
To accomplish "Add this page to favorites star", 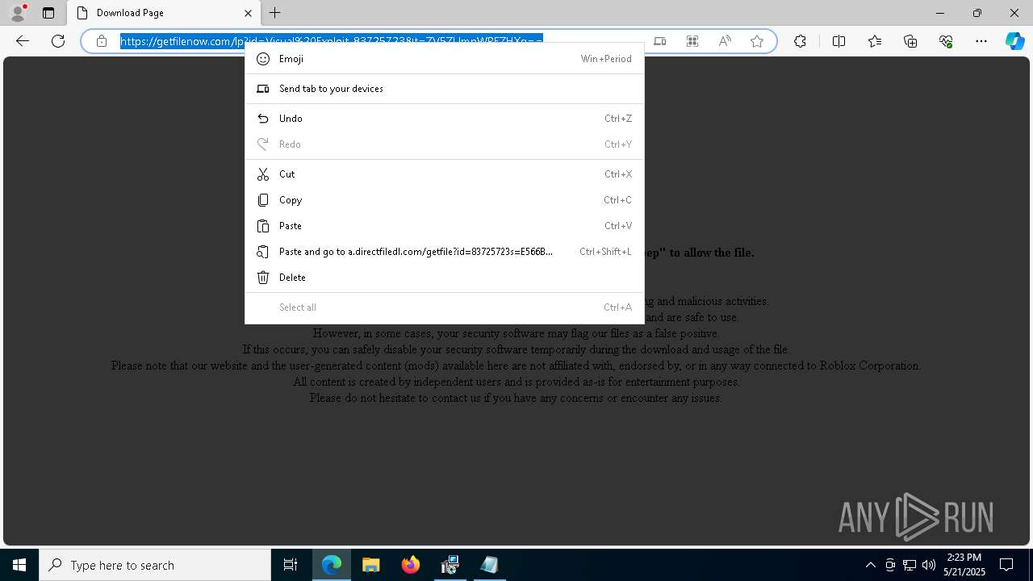I will click(757, 41).
